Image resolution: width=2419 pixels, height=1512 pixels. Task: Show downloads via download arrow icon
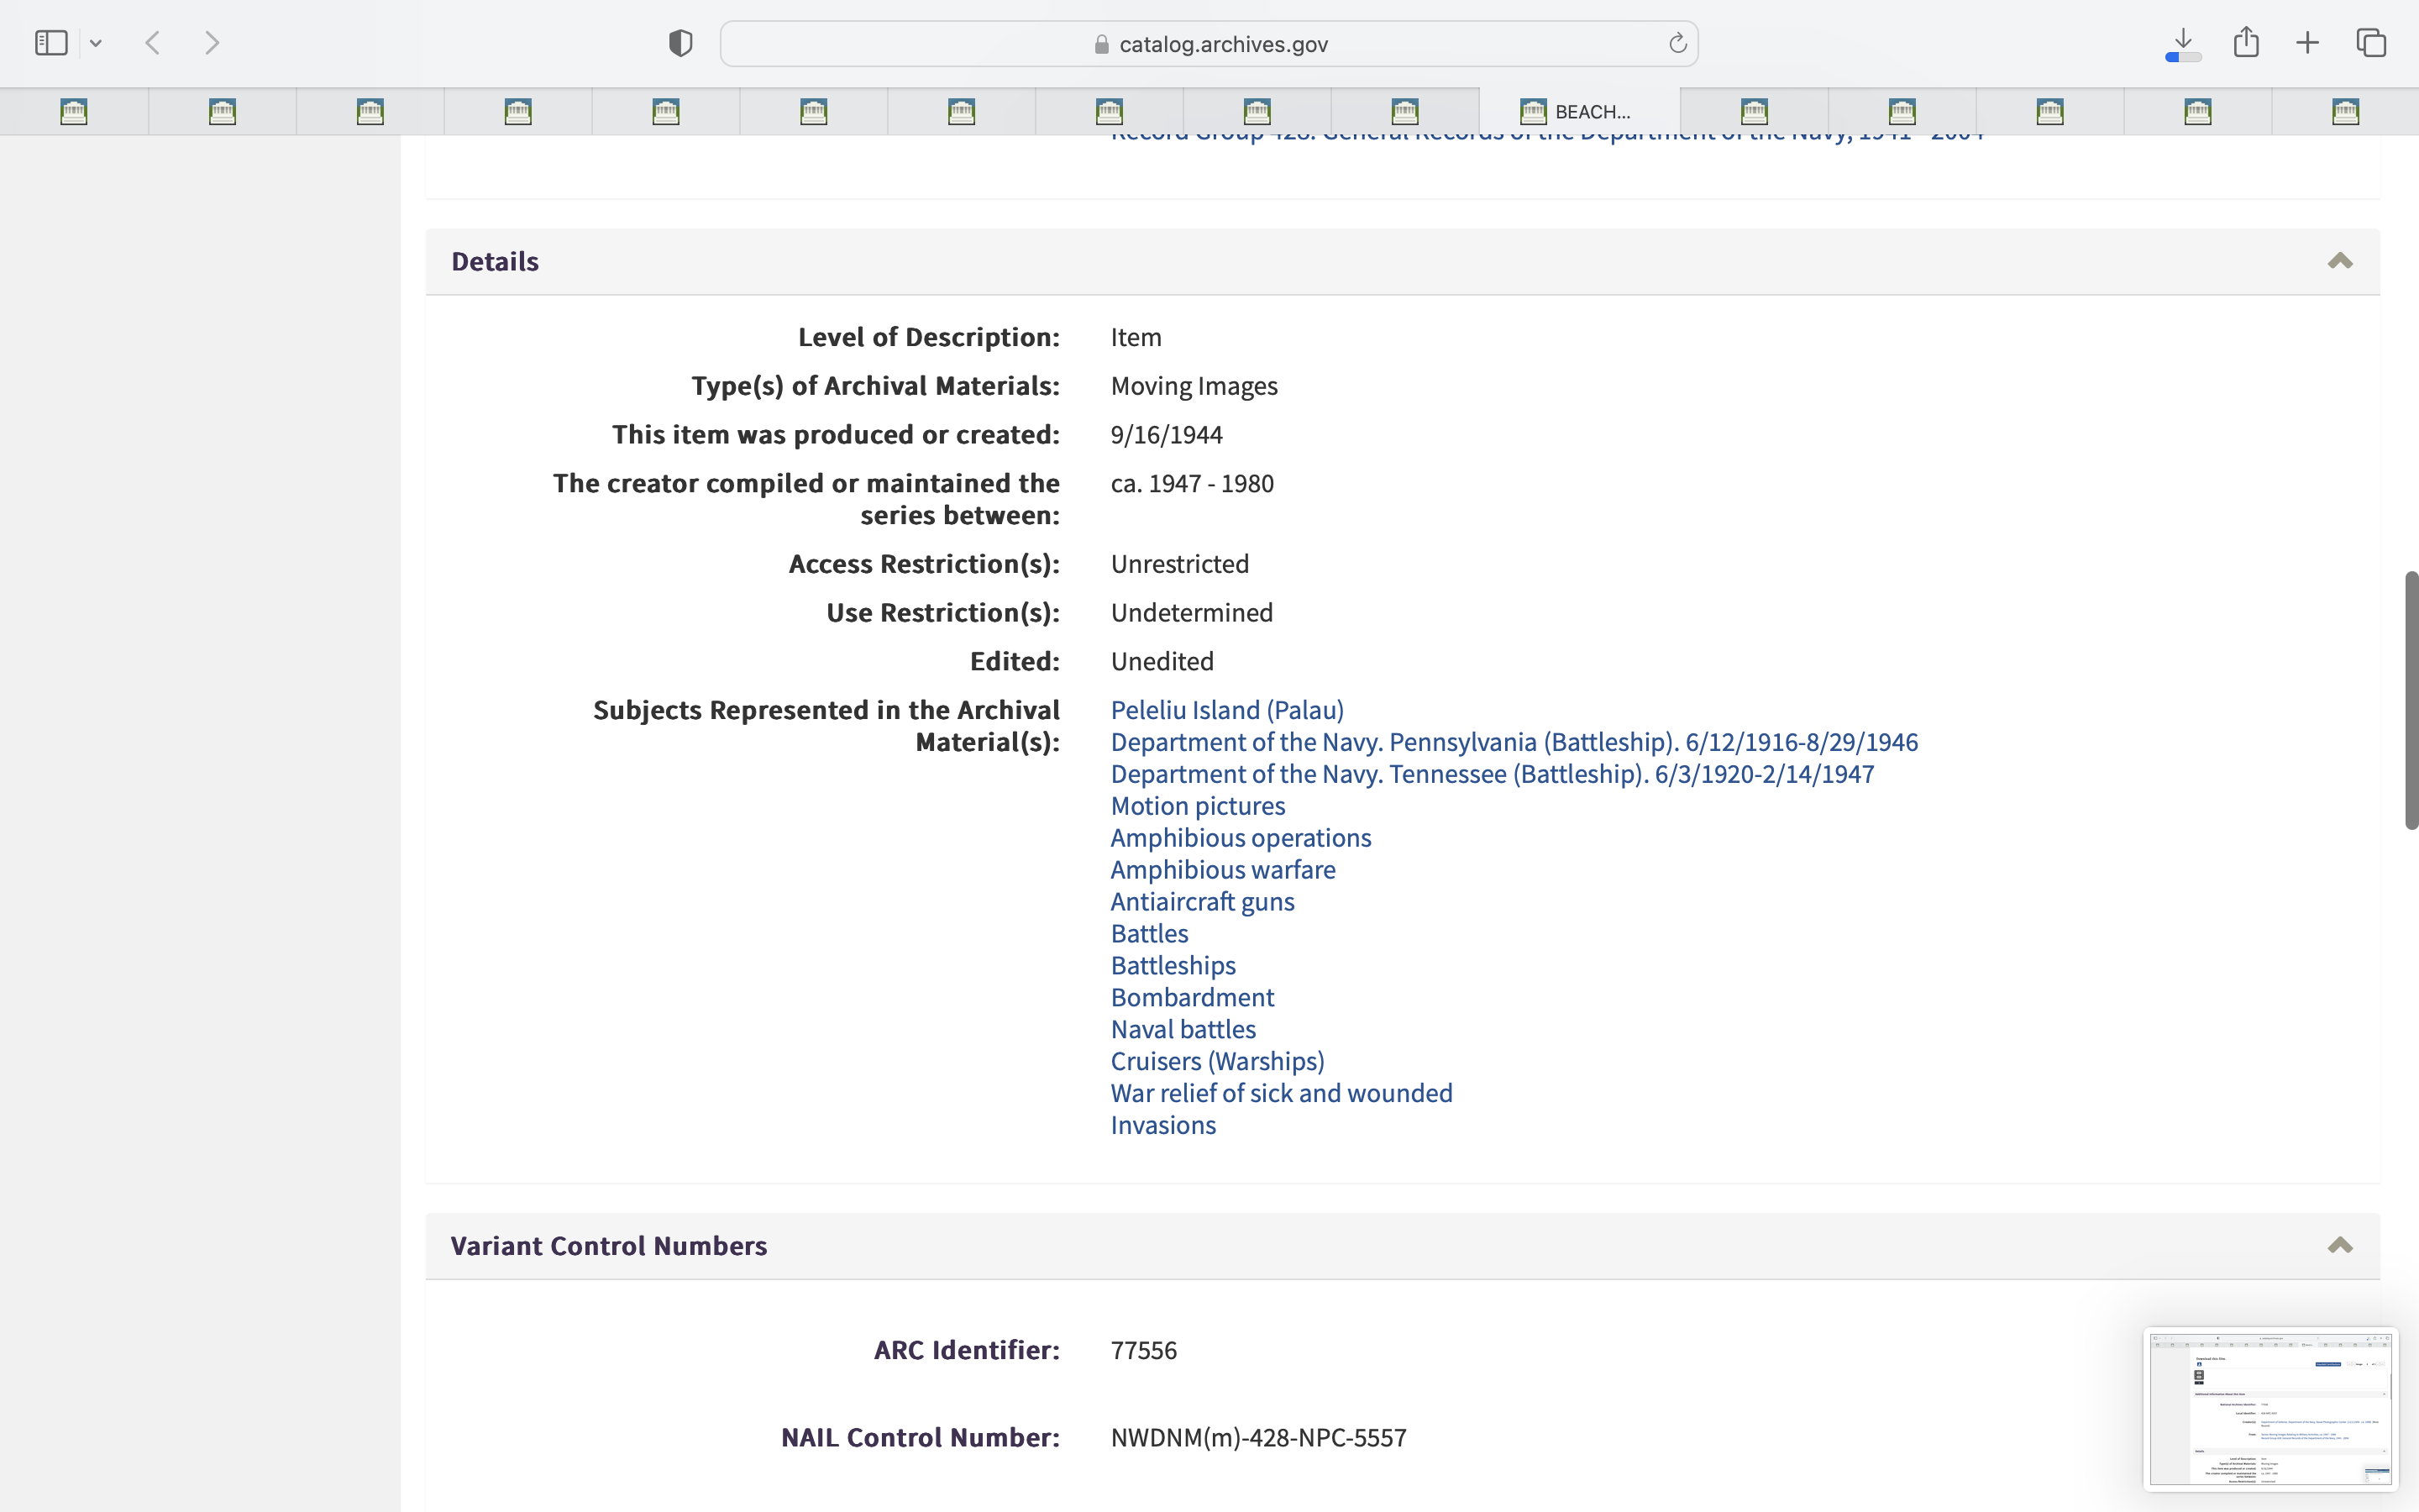coord(2183,43)
